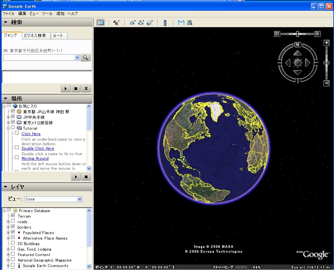Screen dimensions: 334x270
Task: Tilt view toward horizon icon
Action: 317,34
